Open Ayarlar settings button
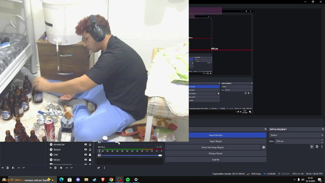 216,160
